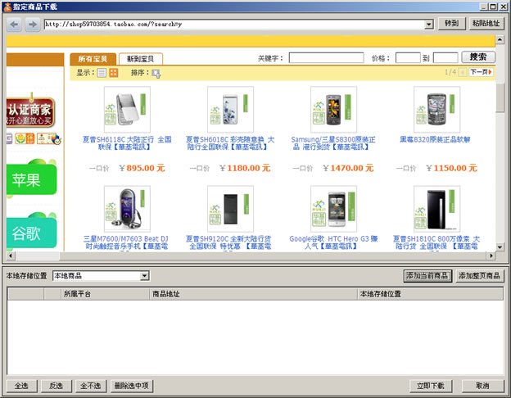Image resolution: width=511 pixels, height=398 pixels.
Task: Open 夏普SH1810C 800万像素 link
Action: click(x=436, y=242)
